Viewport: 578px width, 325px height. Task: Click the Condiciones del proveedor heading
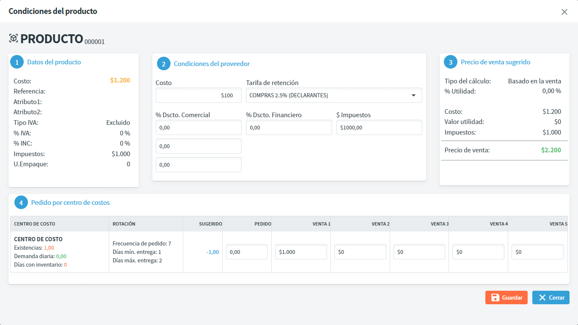click(212, 64)
